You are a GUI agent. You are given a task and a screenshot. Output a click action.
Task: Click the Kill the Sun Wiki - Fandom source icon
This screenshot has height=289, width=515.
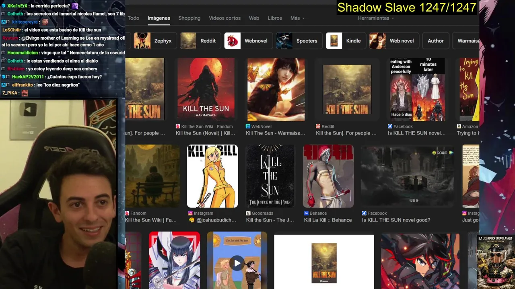coord(178,126)
